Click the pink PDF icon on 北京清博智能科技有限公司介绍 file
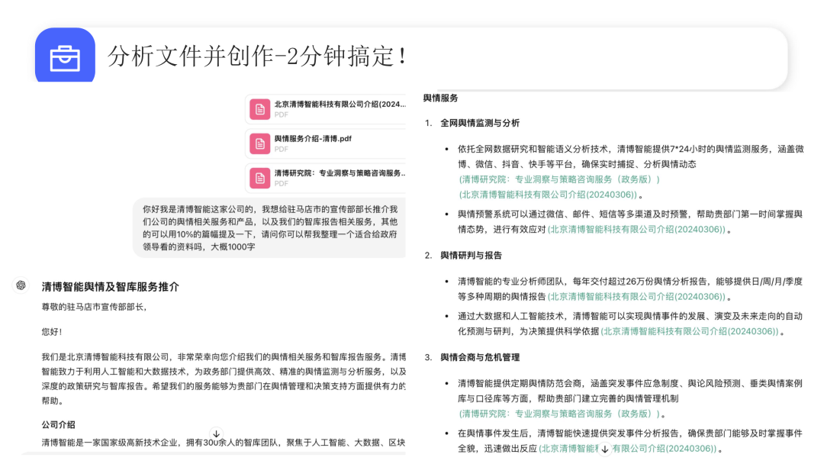 pyautogui.click(x=259, y=109)
